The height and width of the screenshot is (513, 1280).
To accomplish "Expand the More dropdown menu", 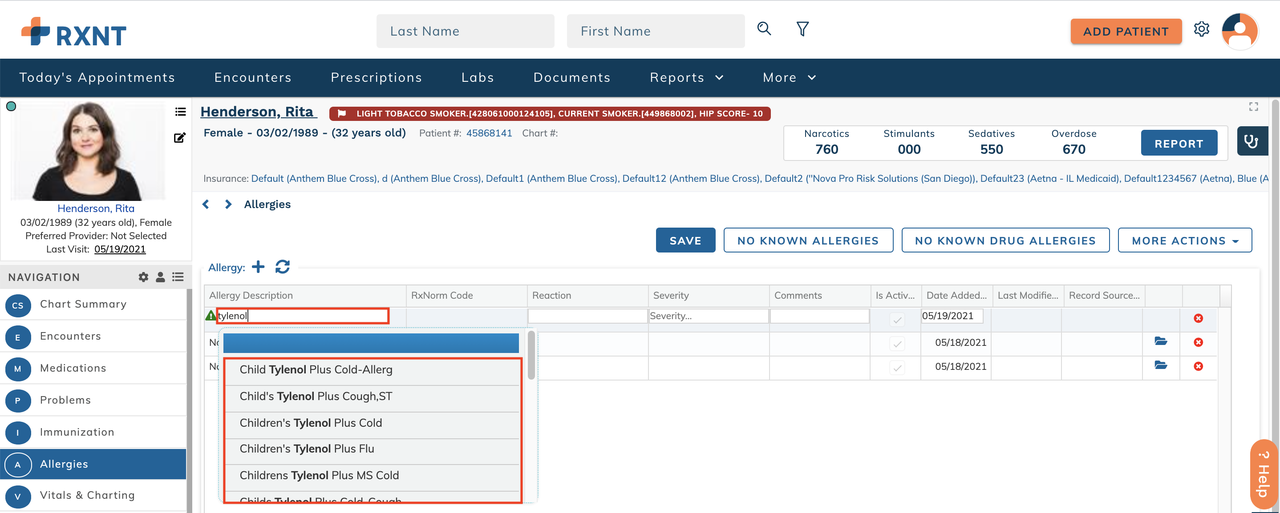I will click(x=789, y=77).
